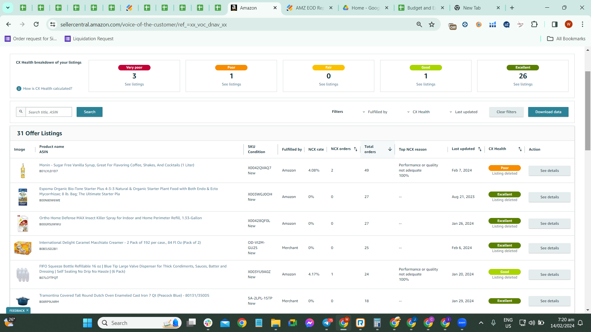Open the Extensions puzzle icon
Image resolution: width=591 pixels, height=332 pixels.
(x=534, y=24)
